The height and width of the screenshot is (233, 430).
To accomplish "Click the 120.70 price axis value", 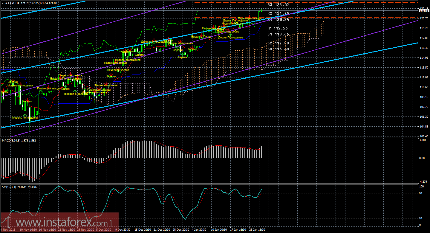I will tap(423, 18).
